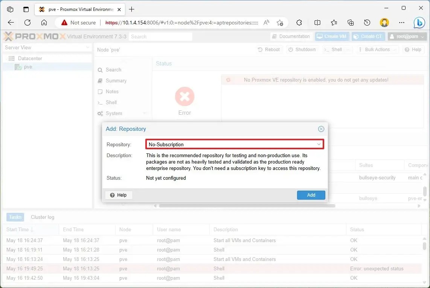Sort by Start Time column
This screenshot has height=288, width=430.
click(31, 229)
